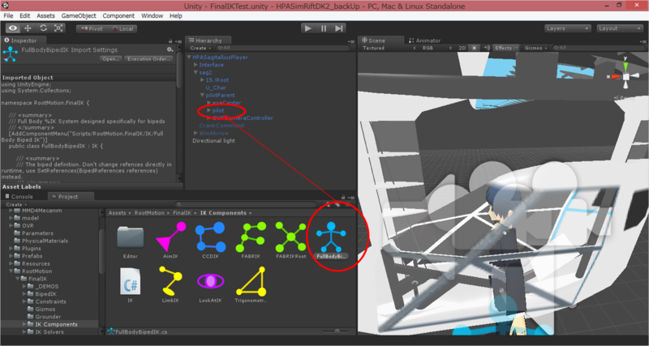The width and height of the screenshot is (649, 346).
Task: Select U_Char in Hierarchy
Action: click(216, 88)
